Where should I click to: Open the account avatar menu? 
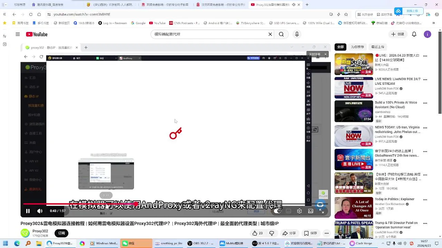click(427, 34)
